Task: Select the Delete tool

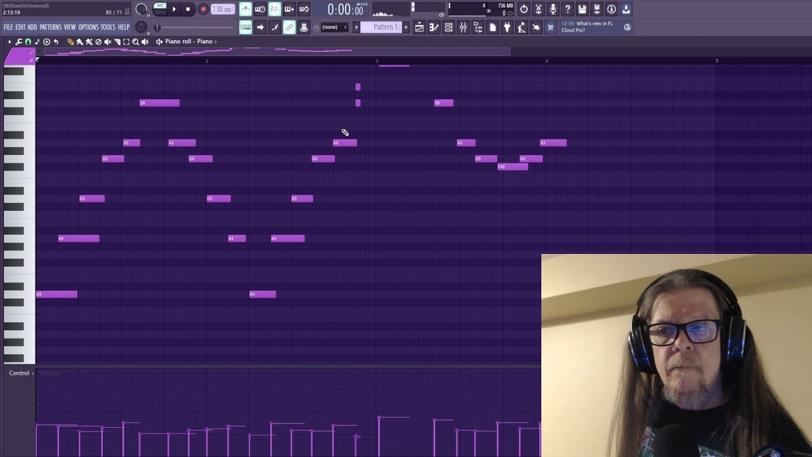Action: point(98,41)
